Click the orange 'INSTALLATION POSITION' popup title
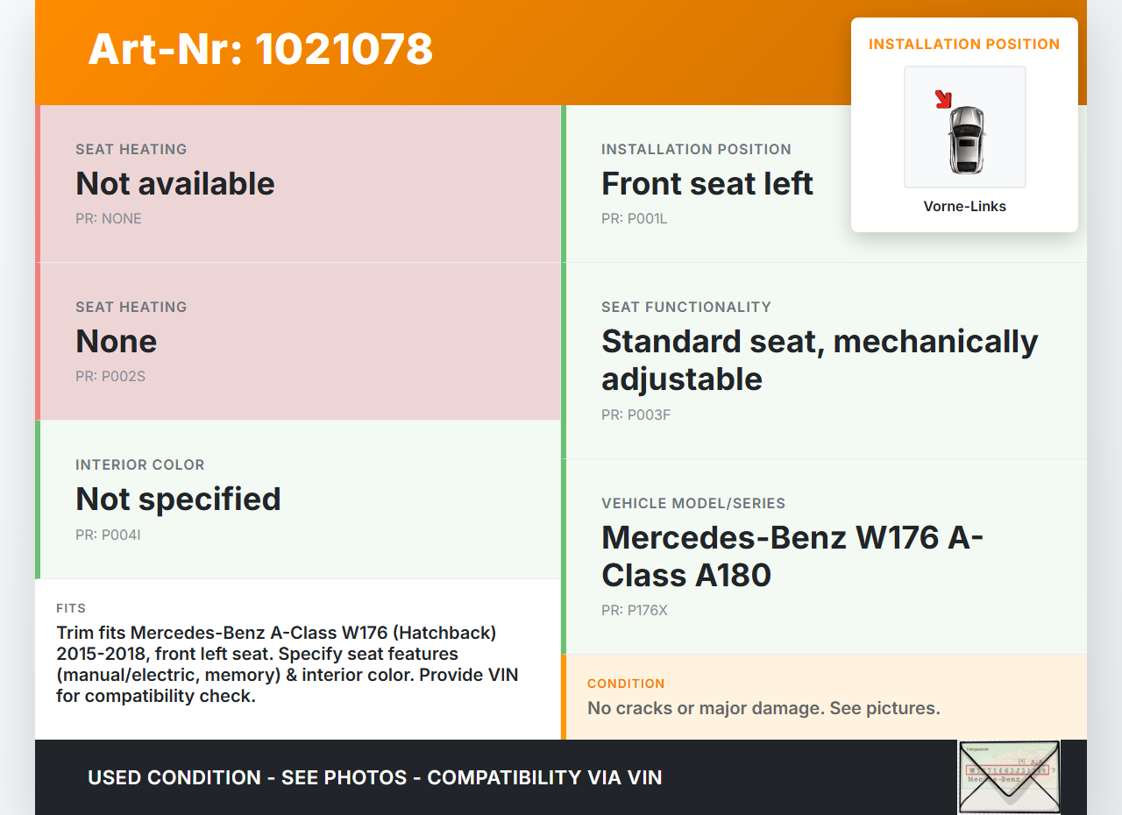 click(x=963, y=45)
